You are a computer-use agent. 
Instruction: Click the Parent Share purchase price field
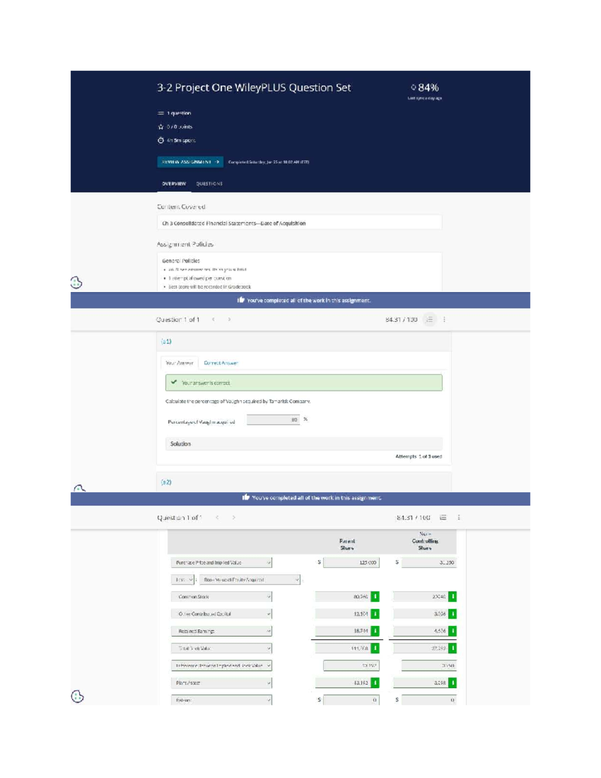click(351, 563)
